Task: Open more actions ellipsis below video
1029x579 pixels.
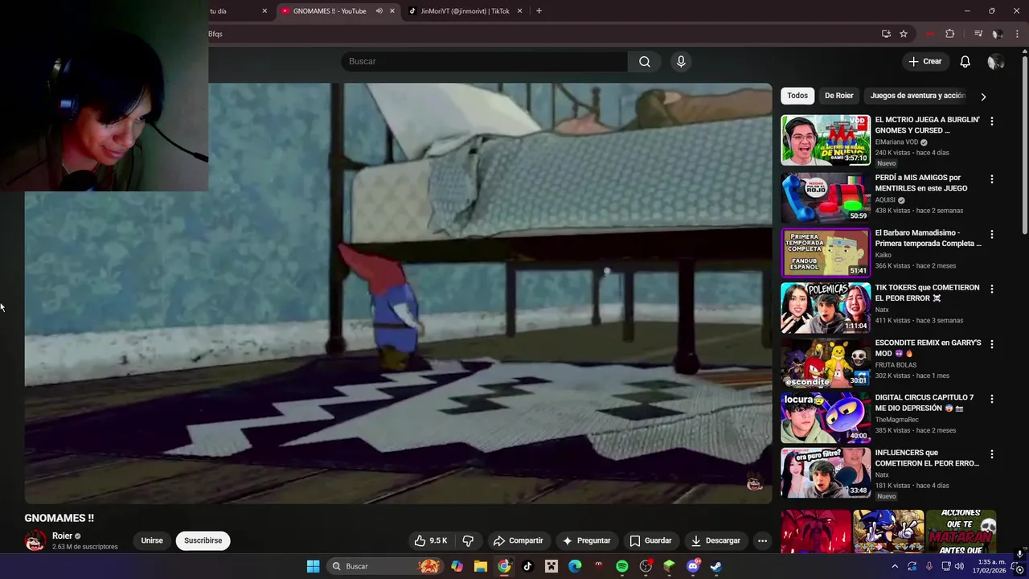Action: click(762, 540)
